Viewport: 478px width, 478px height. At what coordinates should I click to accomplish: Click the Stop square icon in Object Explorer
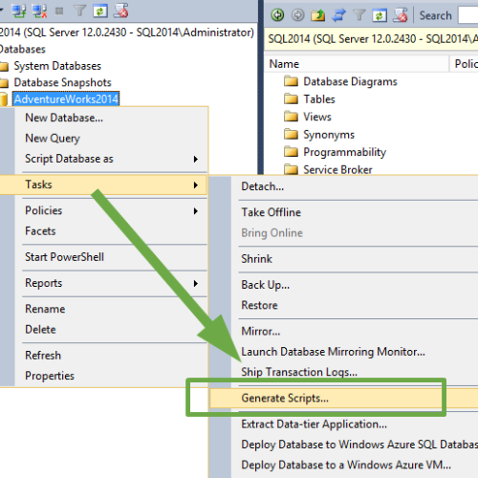coord(59,11)
